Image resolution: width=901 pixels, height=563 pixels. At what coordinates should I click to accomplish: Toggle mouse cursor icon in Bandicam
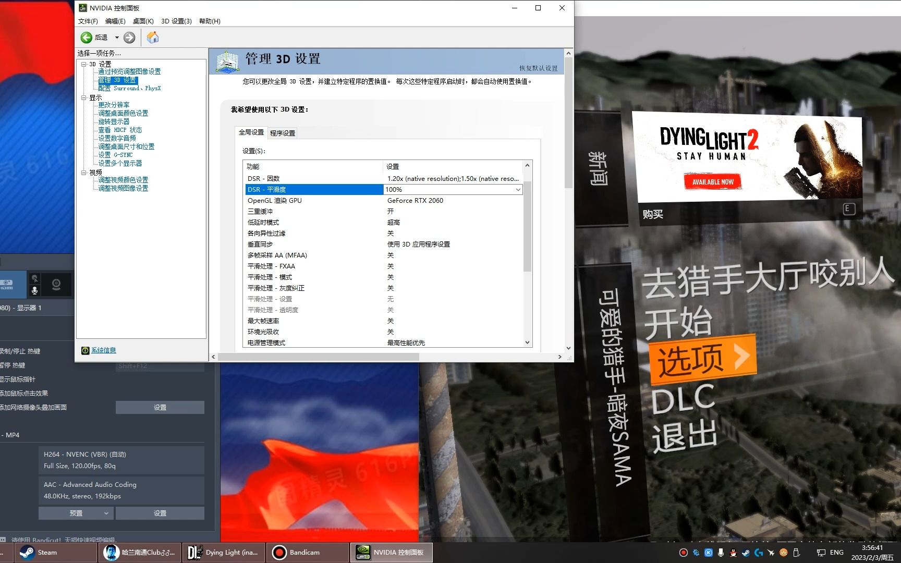pos(34,278)
